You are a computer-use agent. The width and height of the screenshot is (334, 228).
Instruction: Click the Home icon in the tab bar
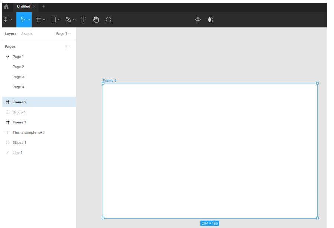(6, 6)
